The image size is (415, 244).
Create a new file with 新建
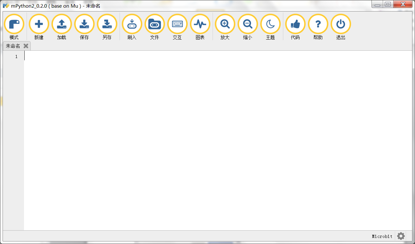[39, 27]
